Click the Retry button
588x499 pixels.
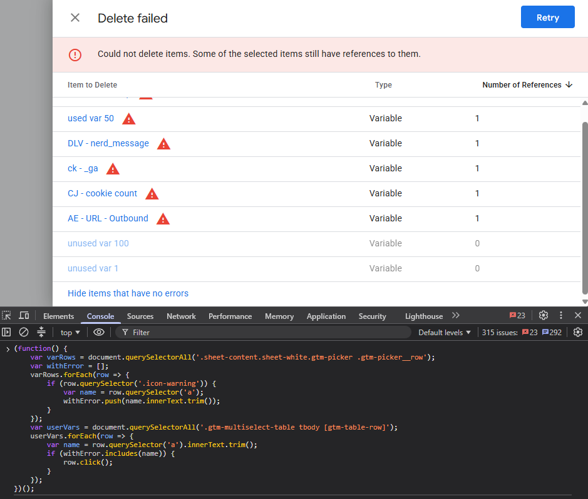point(547,18)
